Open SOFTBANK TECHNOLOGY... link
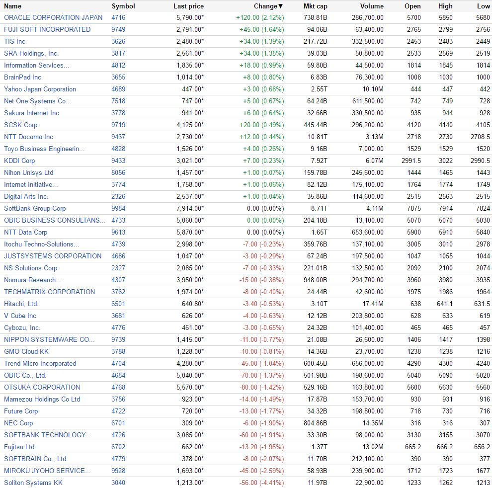The width and height of the screenshot is (492, 488). coord(47,435)
